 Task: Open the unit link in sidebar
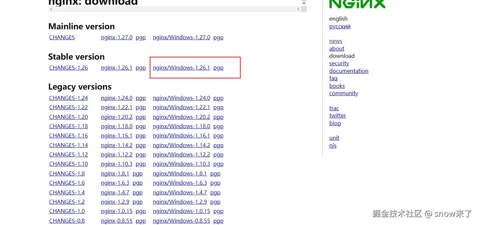[334, 138]
